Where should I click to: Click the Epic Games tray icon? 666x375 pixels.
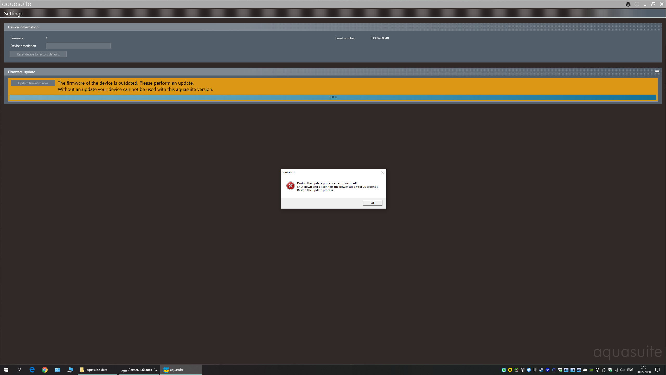coord(535,370)
